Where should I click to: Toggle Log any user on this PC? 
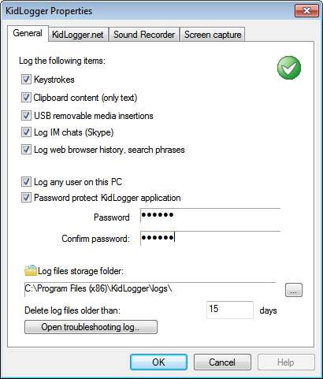click(x=26, y=182)
